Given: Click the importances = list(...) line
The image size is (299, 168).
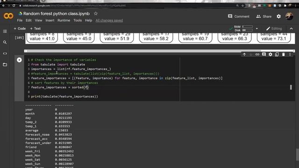Looking at the screenshot, I should pos(71,69).
